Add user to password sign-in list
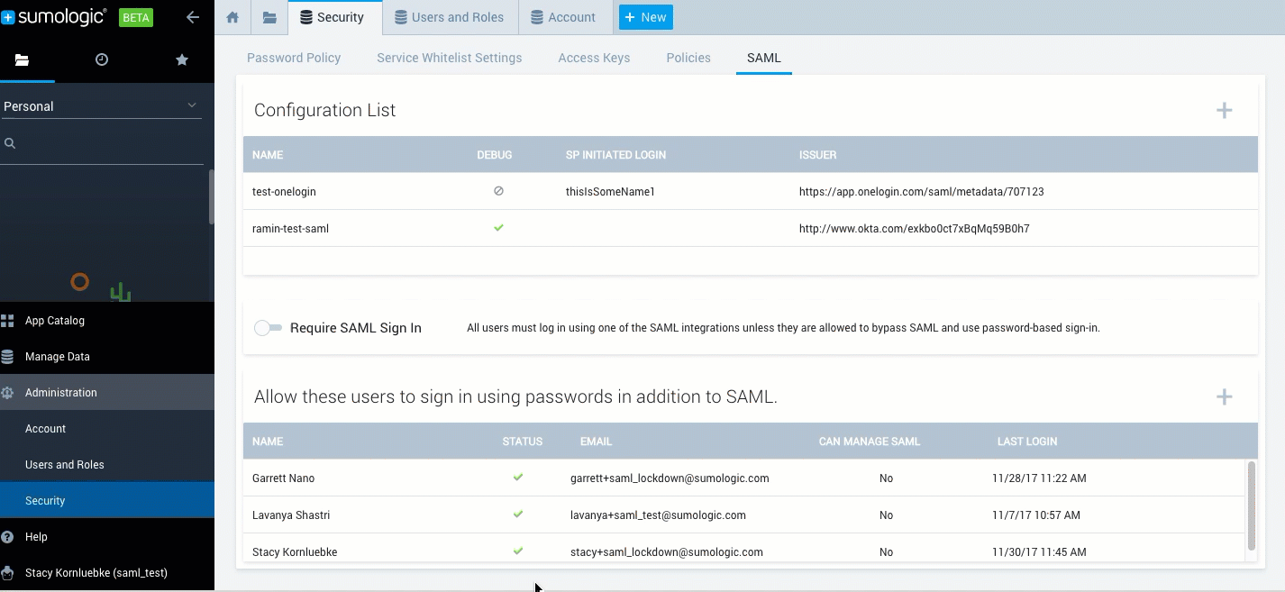 coord(1224,396)
